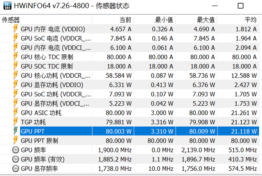Click the 平均 column header
Screen dimensions: 262x176
pos(238,20)
